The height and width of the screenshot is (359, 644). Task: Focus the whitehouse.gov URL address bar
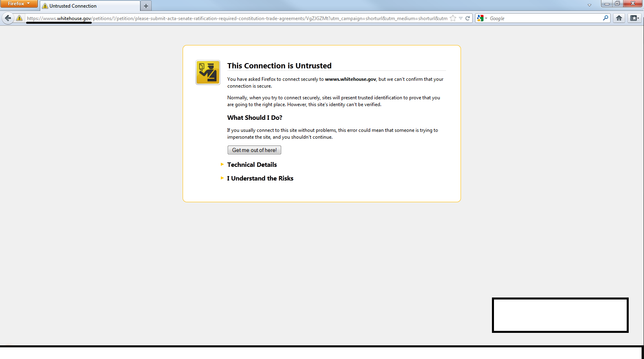click(x=237, y=18)
